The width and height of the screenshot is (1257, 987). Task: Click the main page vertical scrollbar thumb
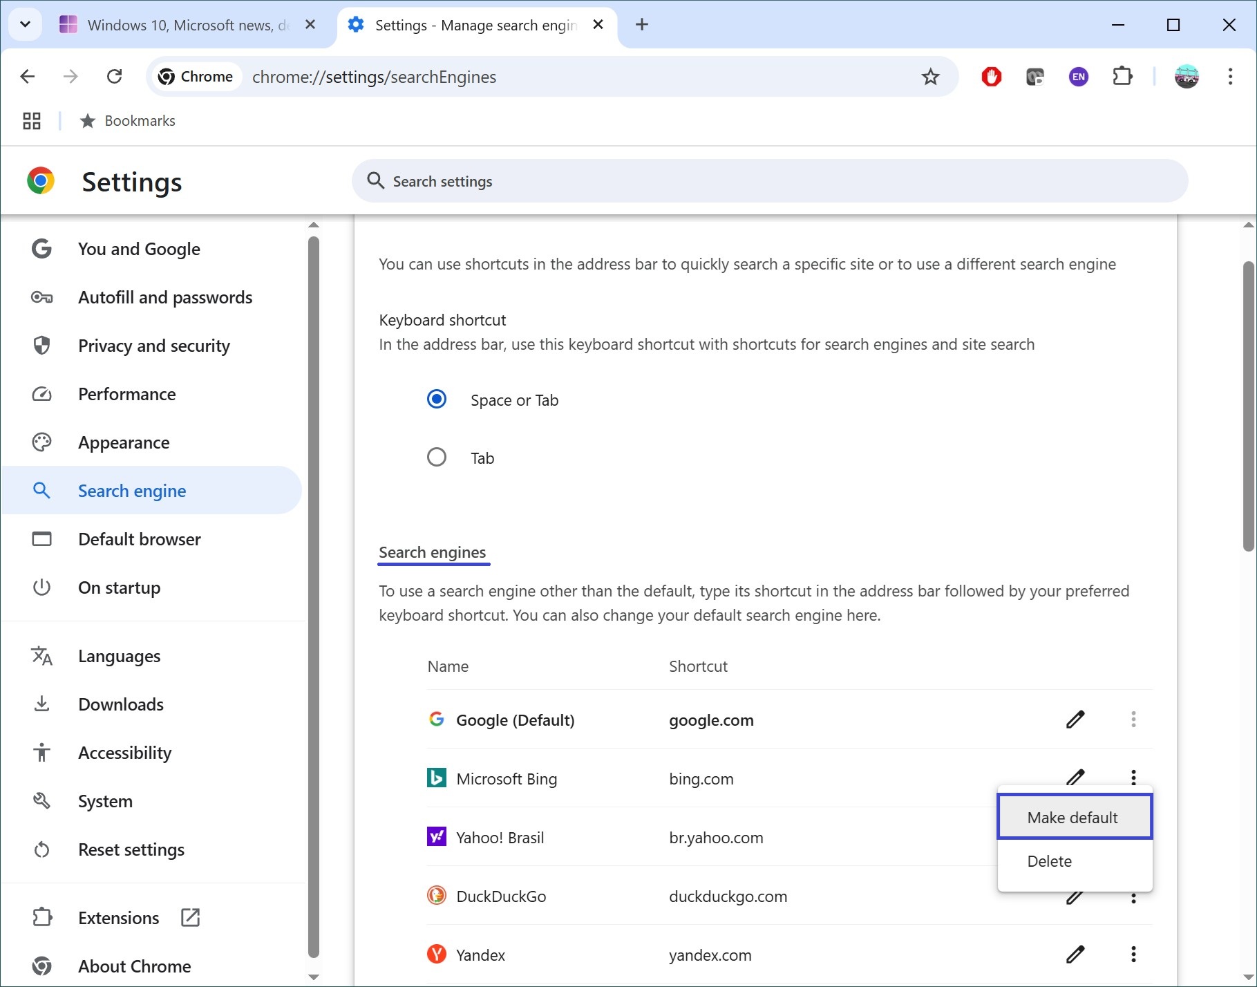click(x=1248, y=406)
